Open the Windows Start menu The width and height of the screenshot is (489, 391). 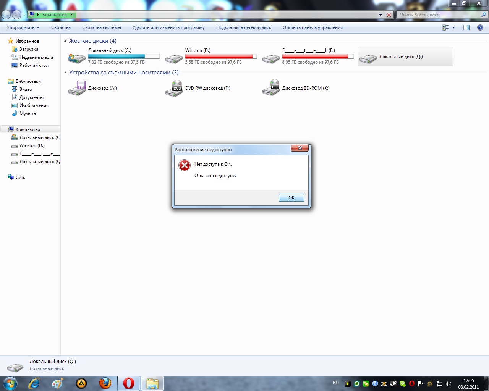click(10, 383)
